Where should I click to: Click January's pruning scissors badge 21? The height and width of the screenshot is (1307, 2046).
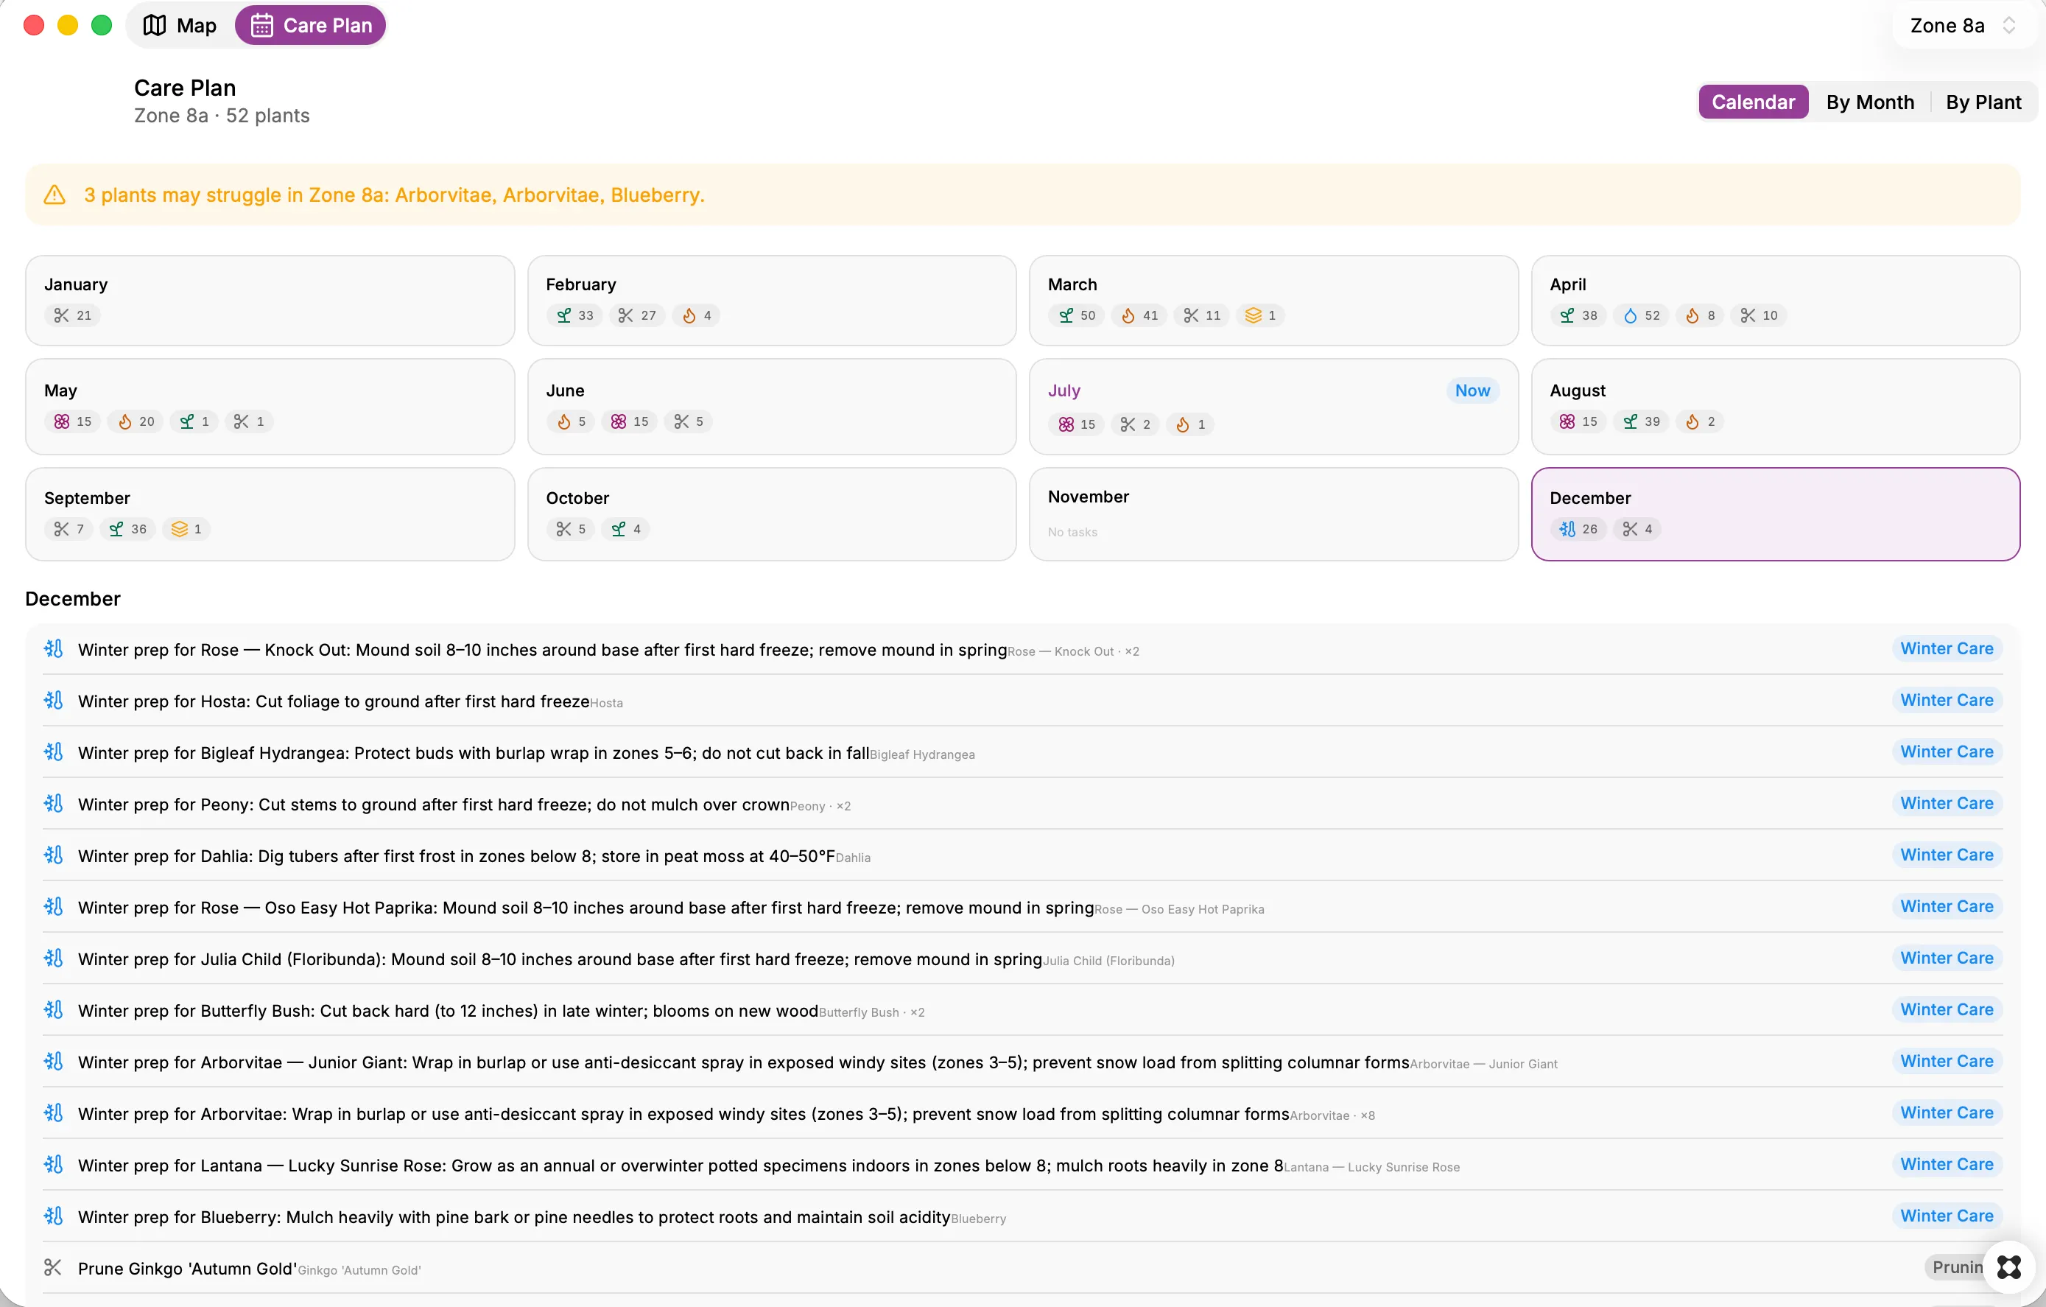tap(72, 315)
